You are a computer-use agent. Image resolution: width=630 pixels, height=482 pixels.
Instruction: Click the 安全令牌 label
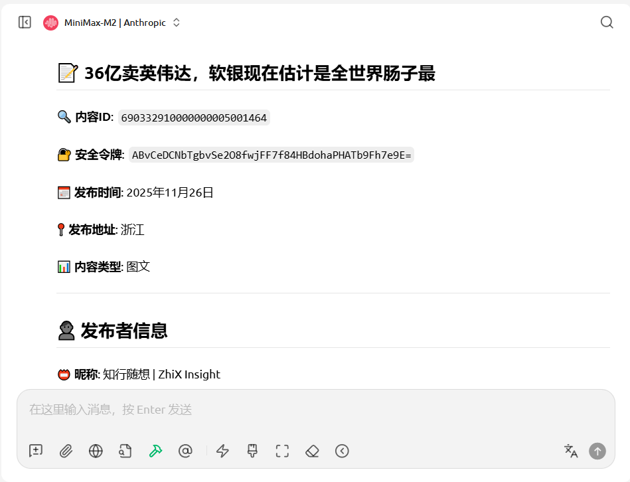pos(100,154)
